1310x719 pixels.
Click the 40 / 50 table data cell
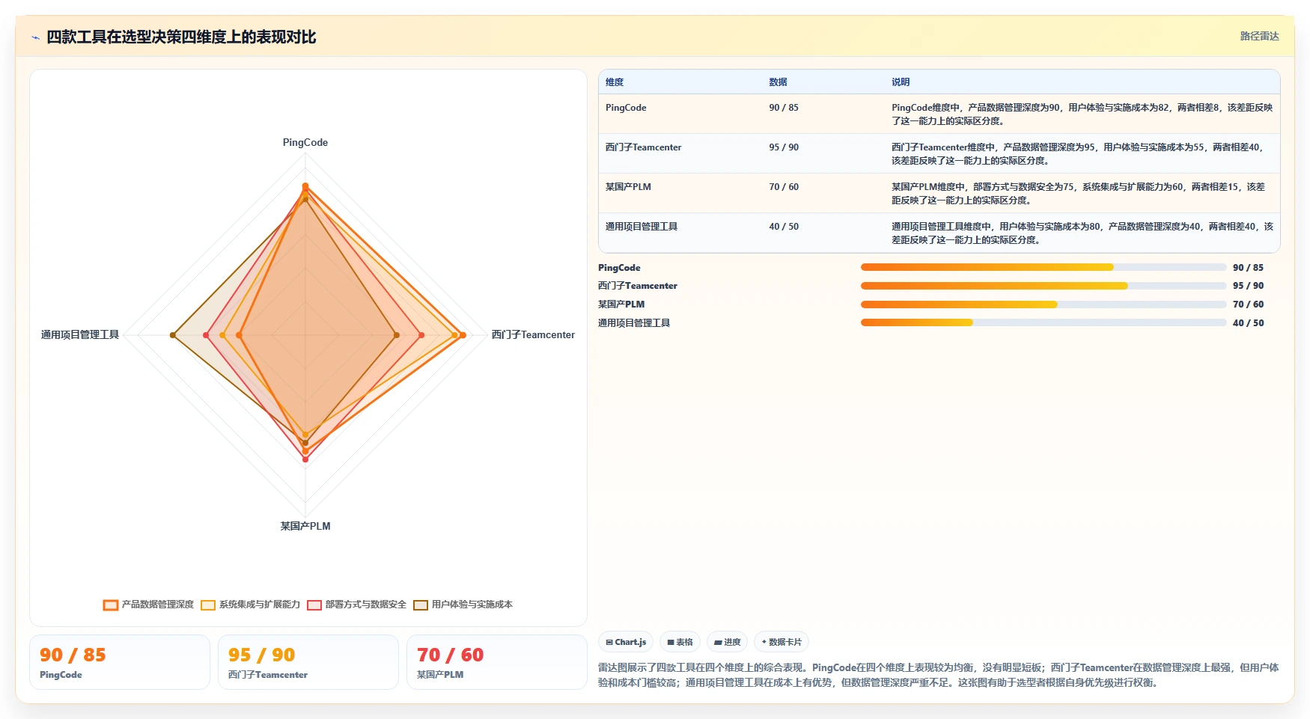pos(823,233)
